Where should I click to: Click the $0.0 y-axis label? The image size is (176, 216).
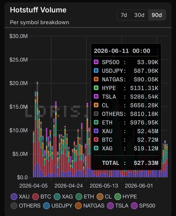click(x=22, y=178)
